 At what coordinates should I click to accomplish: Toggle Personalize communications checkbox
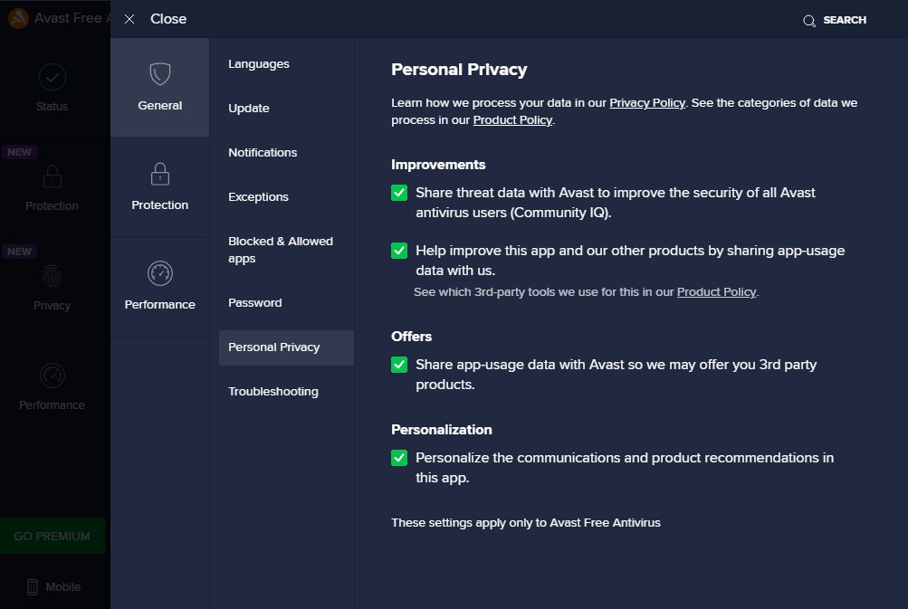pos(399,458)
